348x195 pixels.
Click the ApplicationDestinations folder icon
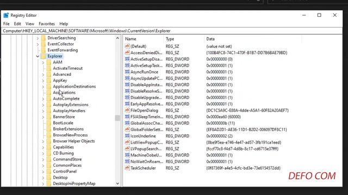(x=49, y=87)
